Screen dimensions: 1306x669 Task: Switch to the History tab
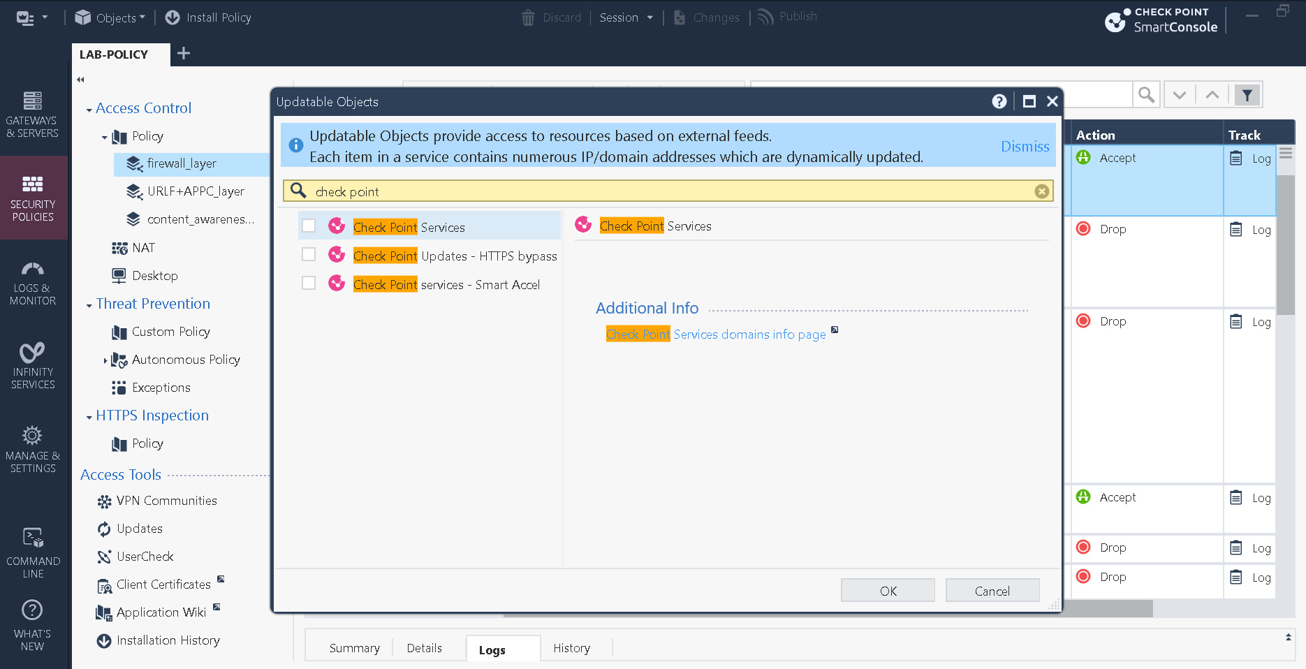click(x=572, y=648)
